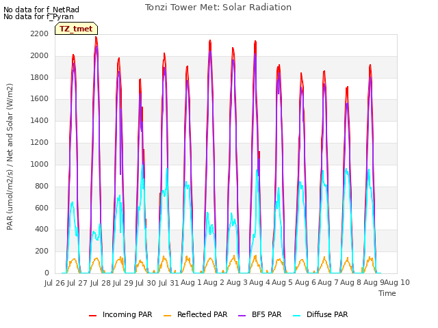Click the Aug 7 x-axis date label
This screenshot has height=328, width=438.
click(328, 282)
